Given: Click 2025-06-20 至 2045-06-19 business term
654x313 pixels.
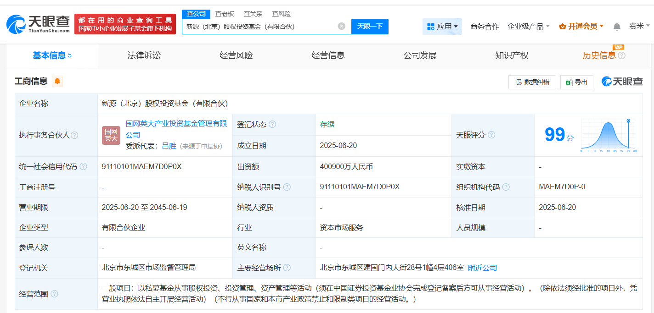Looking at the screenshot, I should click(x=144, y=207).
